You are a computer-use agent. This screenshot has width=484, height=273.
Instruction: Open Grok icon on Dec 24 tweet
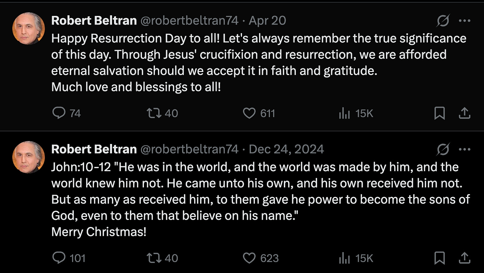point(443,149)
